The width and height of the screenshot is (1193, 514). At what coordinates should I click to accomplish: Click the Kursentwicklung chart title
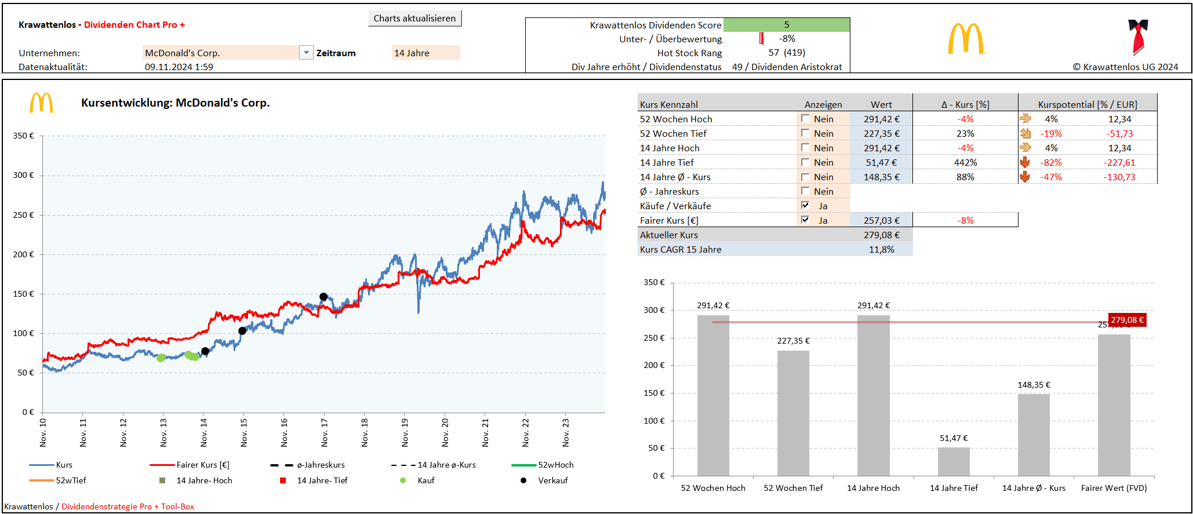pyautogui.click(x=175, y=103)
